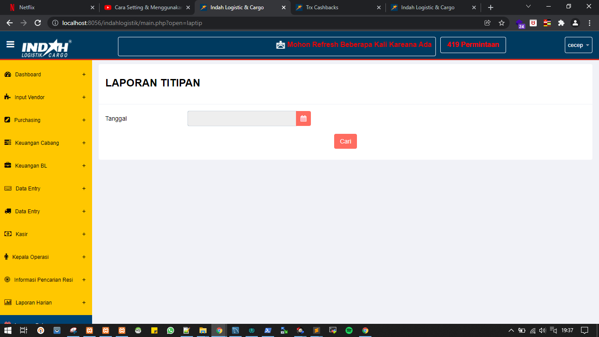Click the Kasir money icon

(x=7, y=234)
